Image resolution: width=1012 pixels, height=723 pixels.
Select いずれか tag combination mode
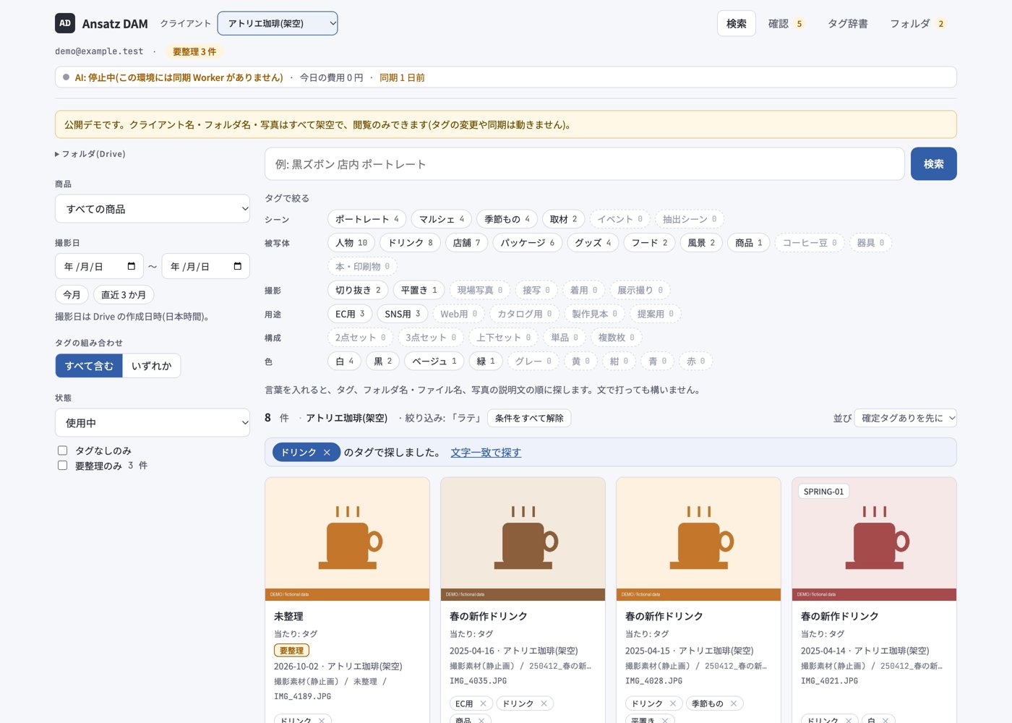click(152, 366)
